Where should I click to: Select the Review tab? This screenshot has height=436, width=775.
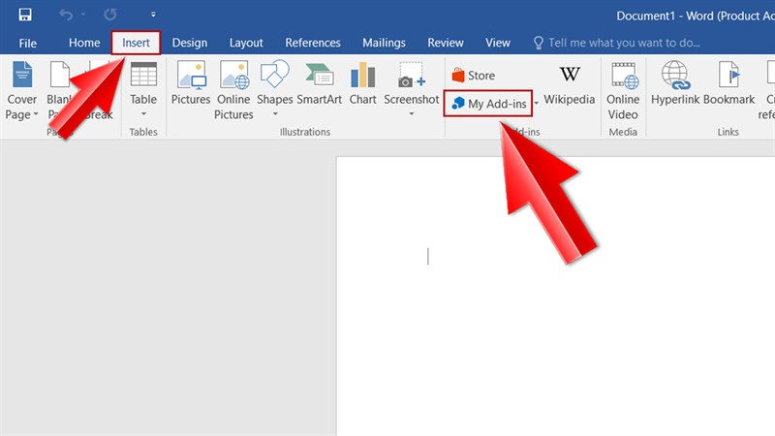pyautogui.click(x=446, y=43)
